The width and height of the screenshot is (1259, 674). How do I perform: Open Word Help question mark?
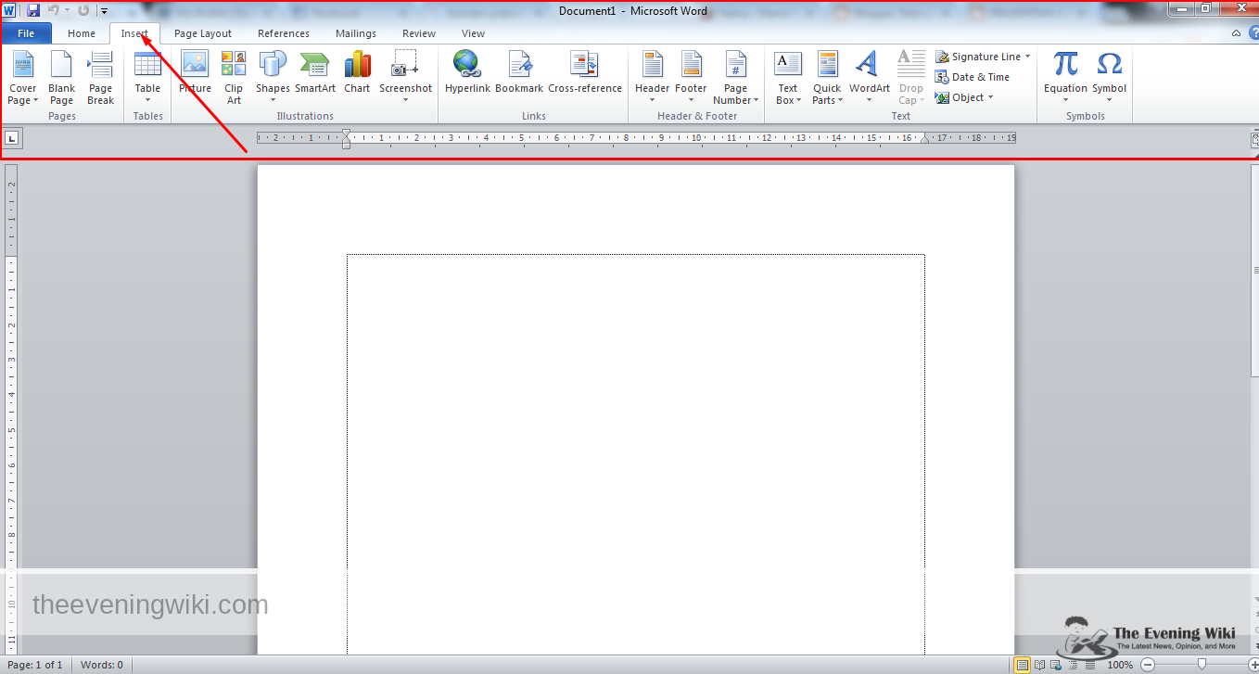[x=1253, y=33]
